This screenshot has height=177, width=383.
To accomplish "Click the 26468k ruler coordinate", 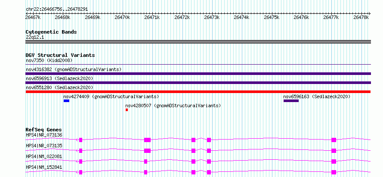I will (x=63, y=17).
